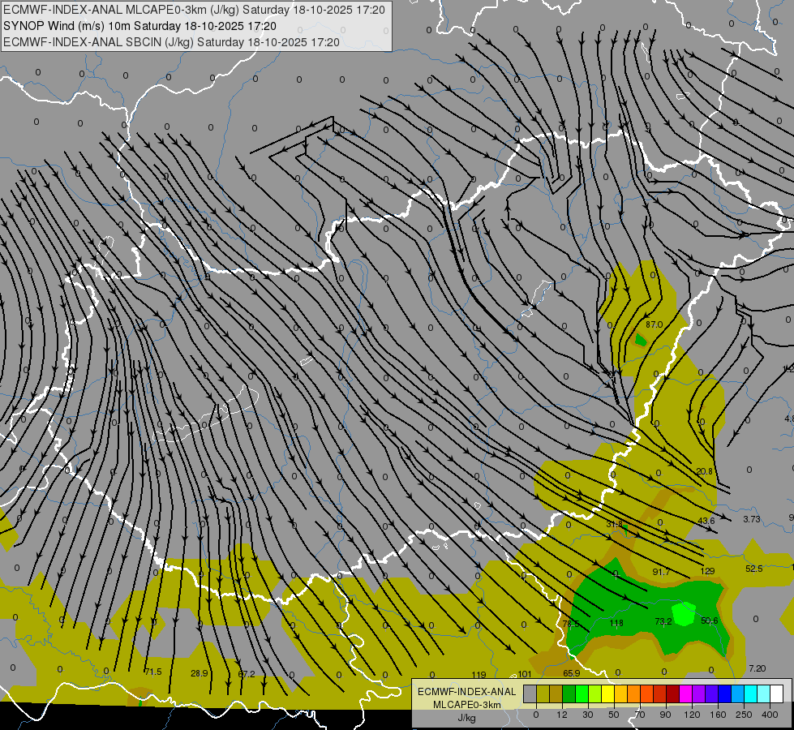
Task: Click legend tick label 250
Action: [x=744, y=715]
